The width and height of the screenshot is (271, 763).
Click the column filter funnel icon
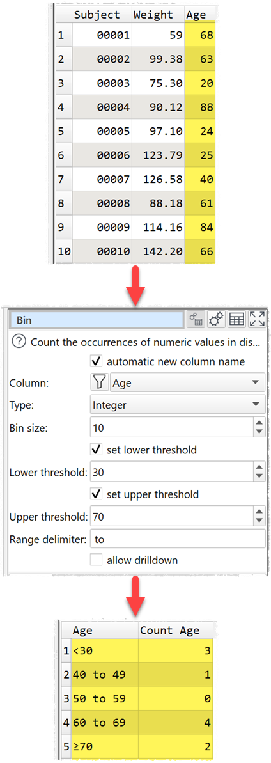[99, 383]
